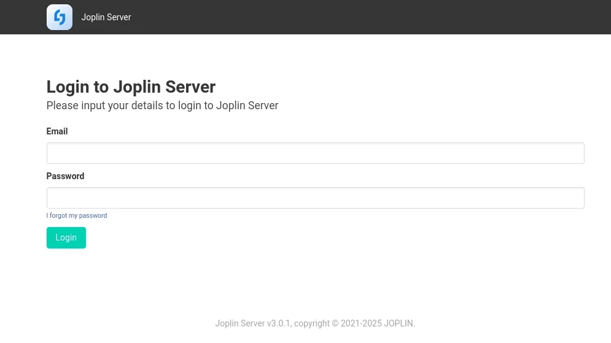Click the Joplin Server v3.0.1 version text

pyautogui.click(x=253, y=323)
